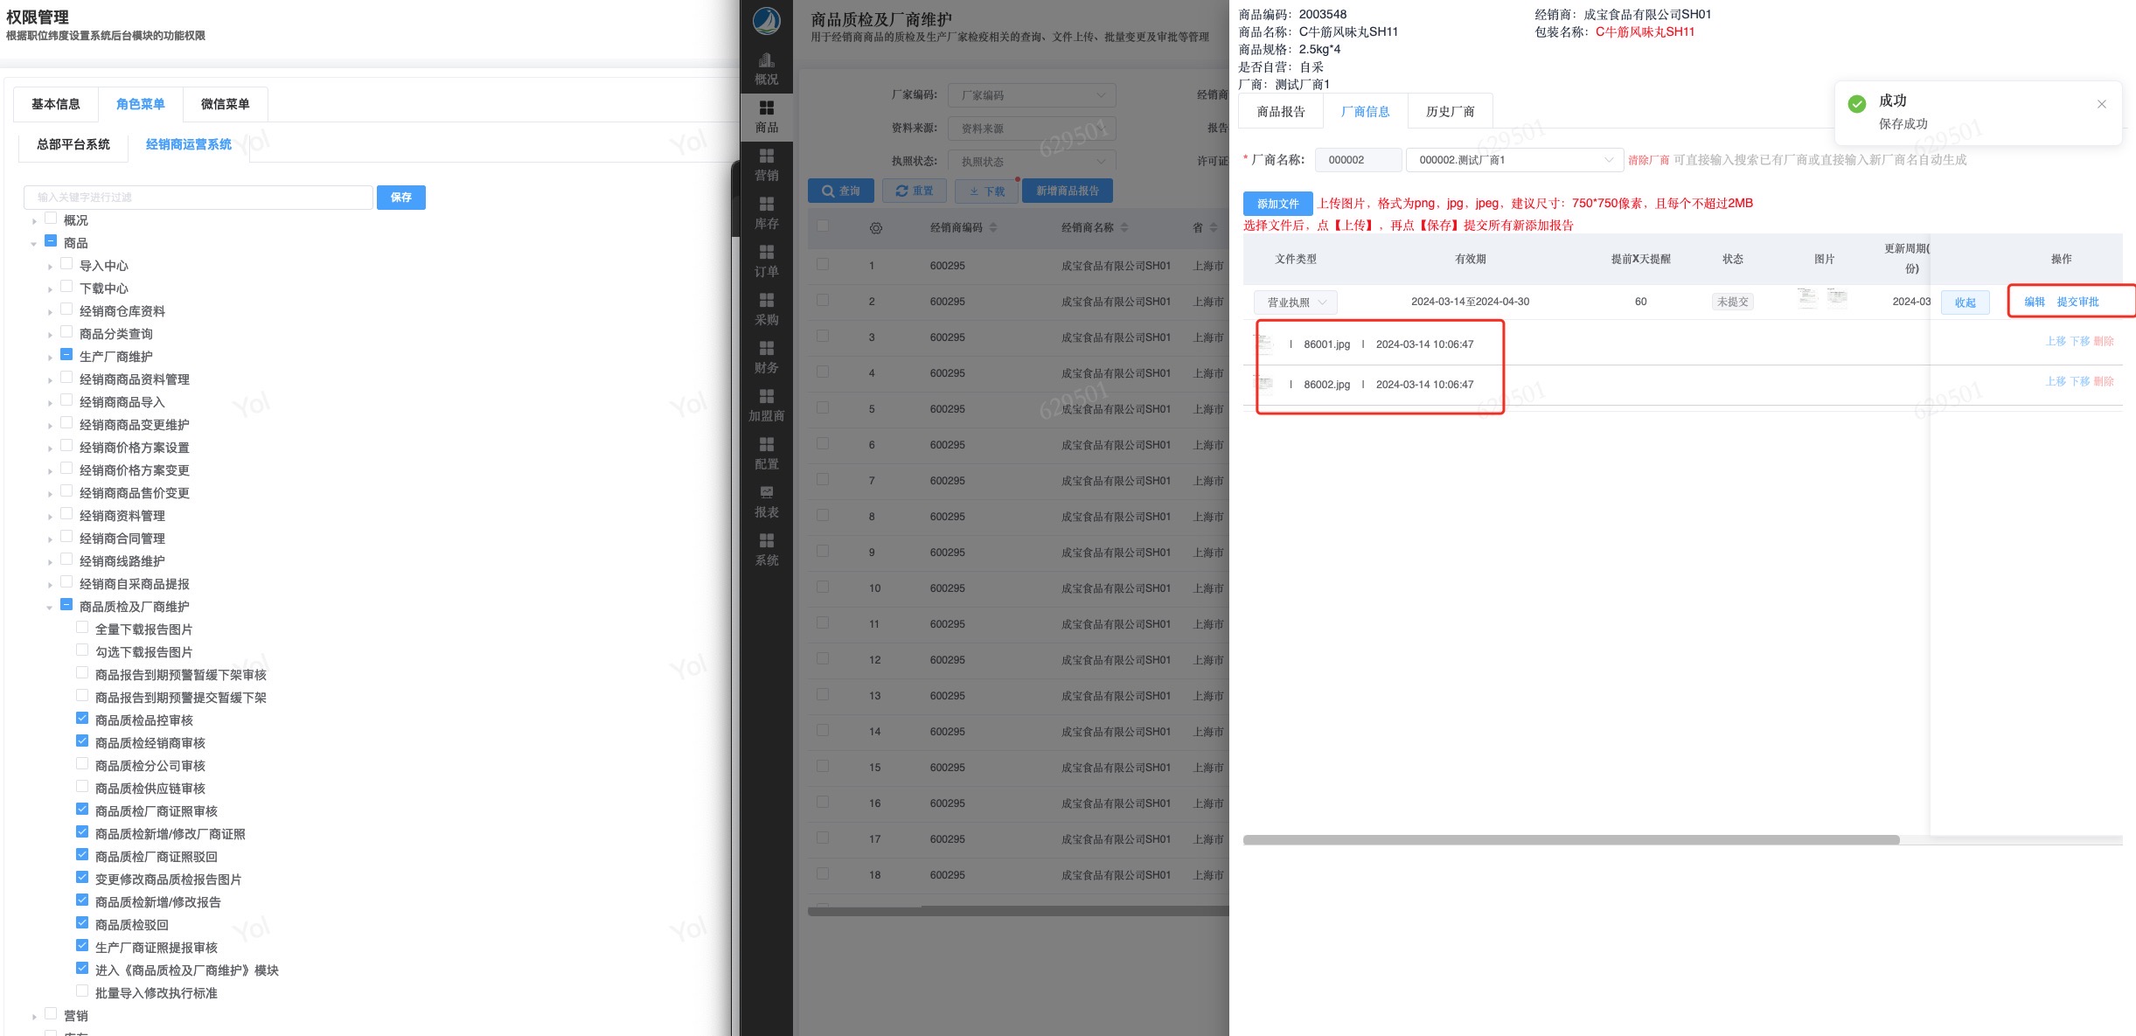Click the keyword filter input field

pyautogui.click(x=198, y=198)
